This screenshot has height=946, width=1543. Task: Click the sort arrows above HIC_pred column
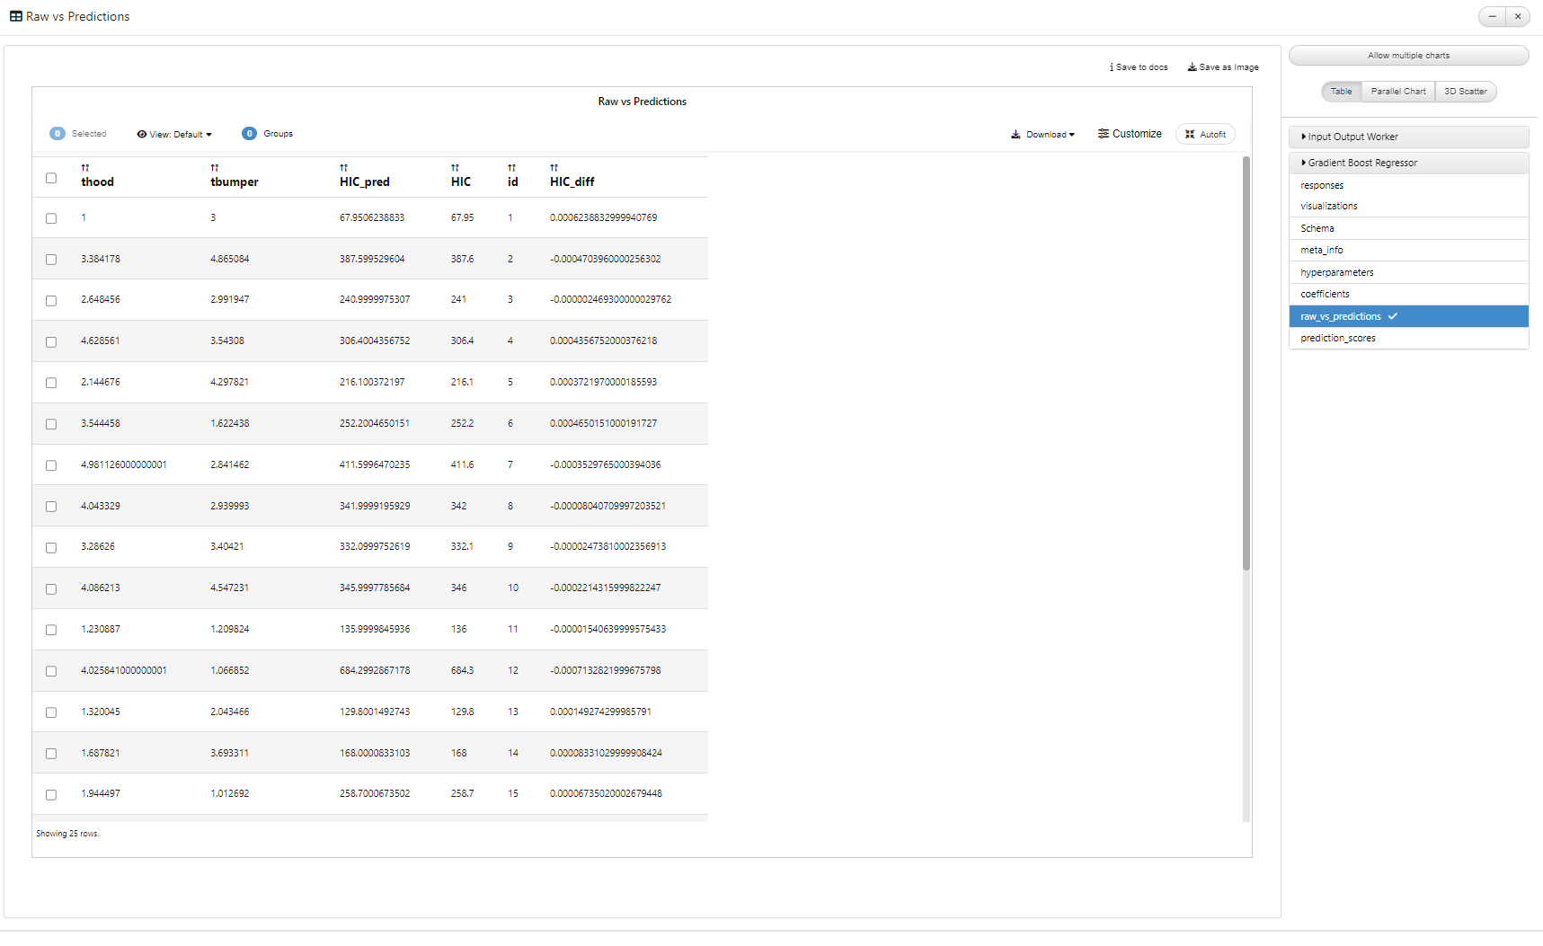pos(343,168)
